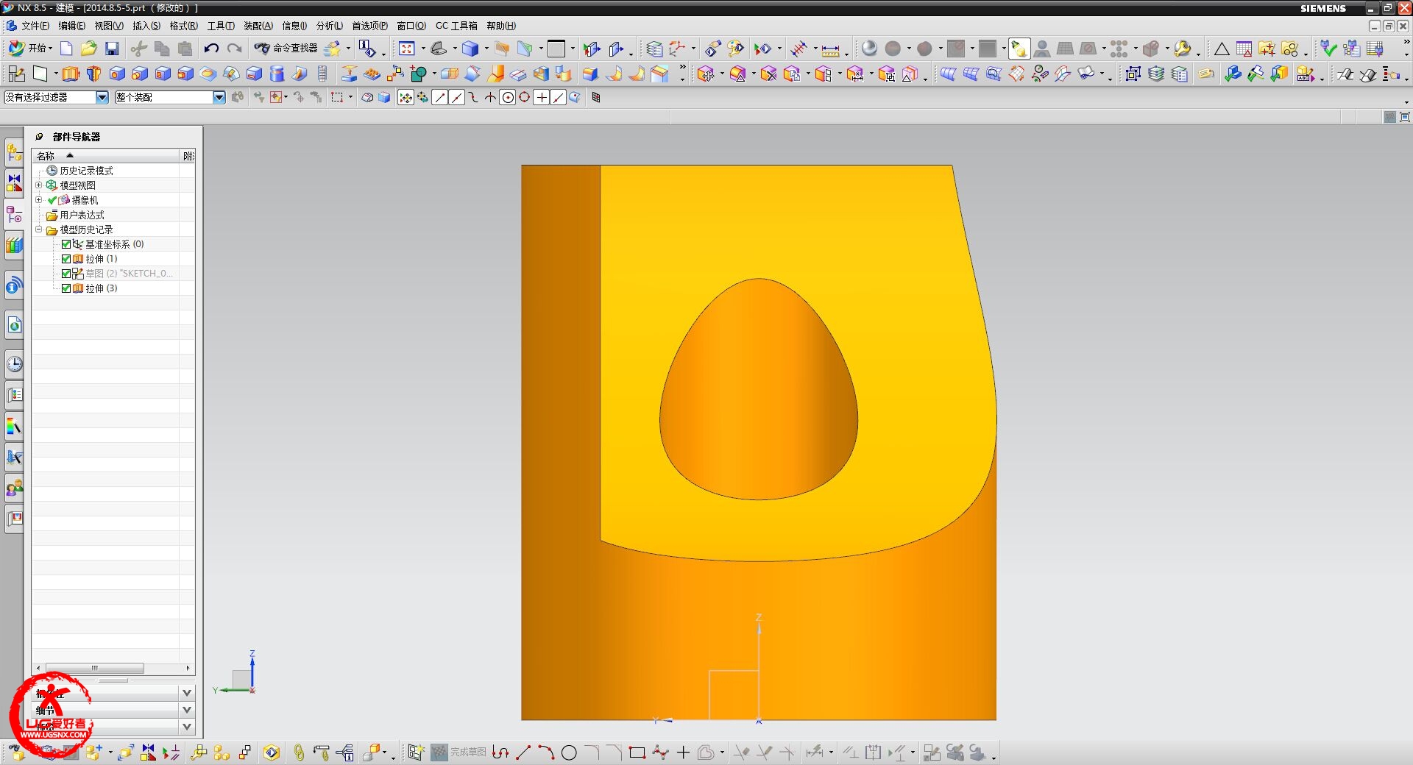Open the Start (开始) button's dropdown arrow
The width and height of the screenshot is (1413, 765).
[x=50, y=49]
